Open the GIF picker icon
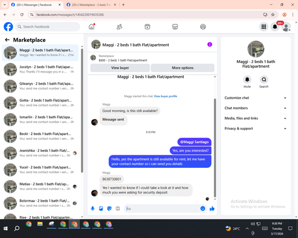Image resolution: width=298 pixels, height=238 pixels. pyautogui.click(x=118, y=208)
